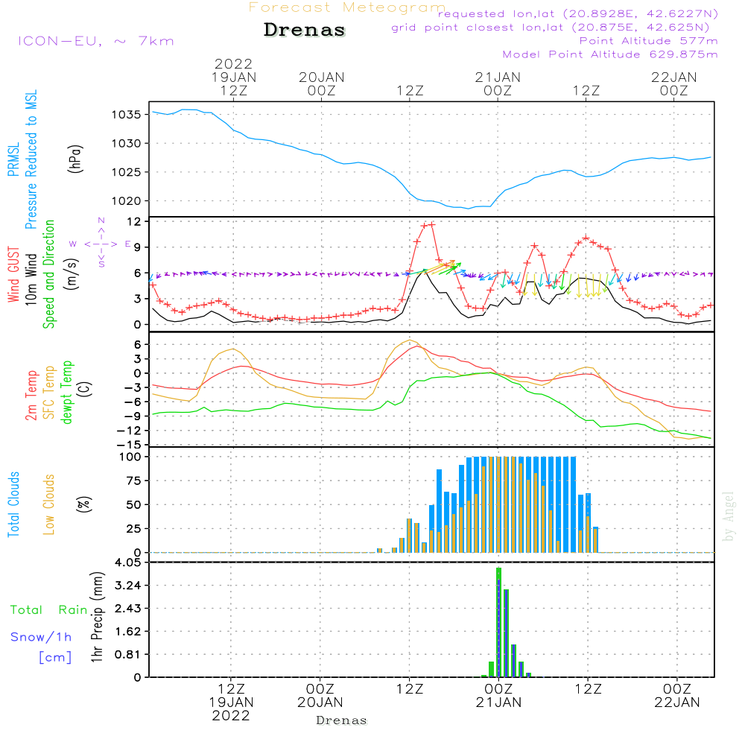Click the Model Point Altitude 629.875m text
Screen dimensions: 745x745
610,54
